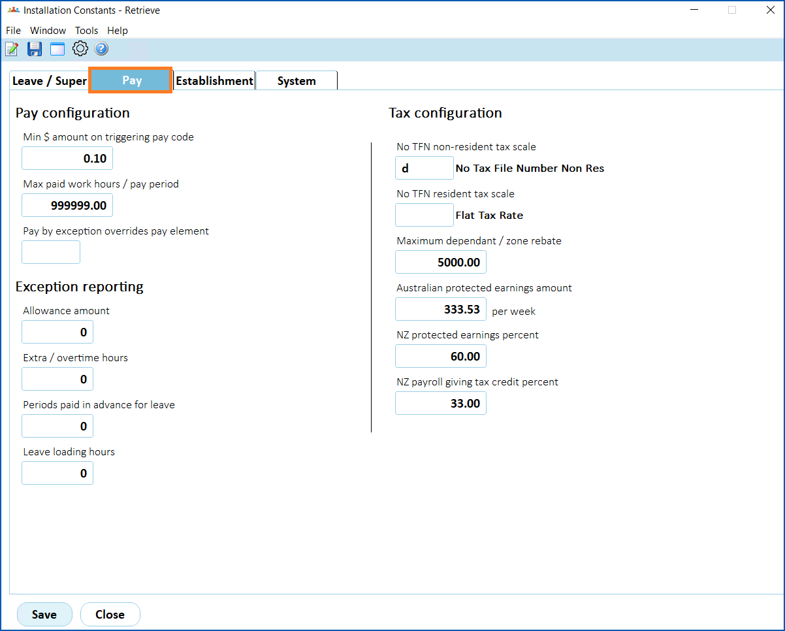Screen dimensions: 785x631
Task: Click the blank window toolbar icon
Action: tap(57, 49)
